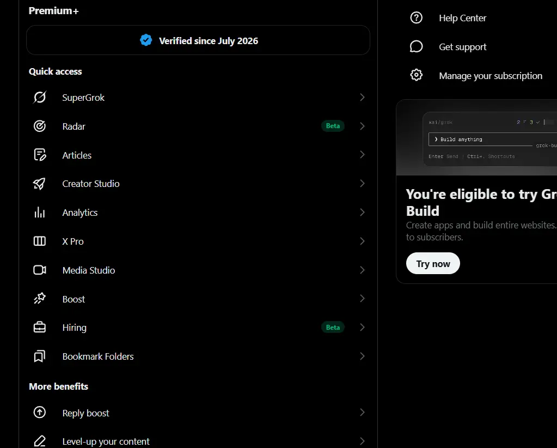Image resolution: width=557 pixels, height=448 pixels.
Task: Expand Creator Studio row chevron
Action: tap(362, 183)
